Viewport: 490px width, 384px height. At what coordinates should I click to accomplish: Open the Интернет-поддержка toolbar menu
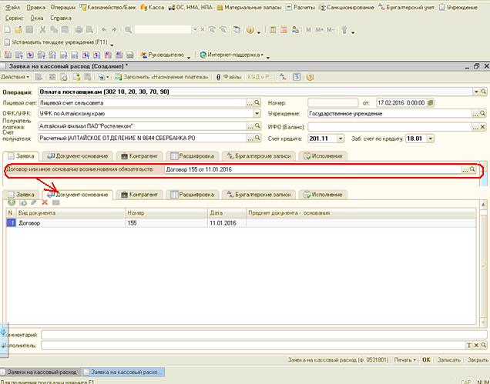click(231, 55)
